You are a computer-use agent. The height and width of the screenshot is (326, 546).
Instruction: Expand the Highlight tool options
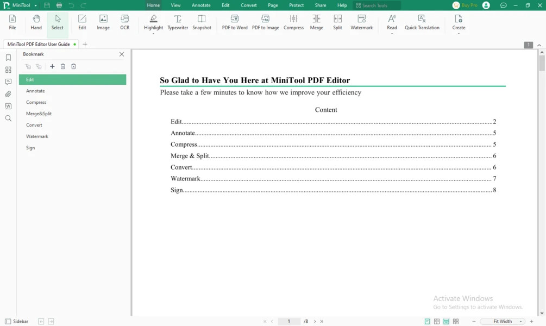153,34
